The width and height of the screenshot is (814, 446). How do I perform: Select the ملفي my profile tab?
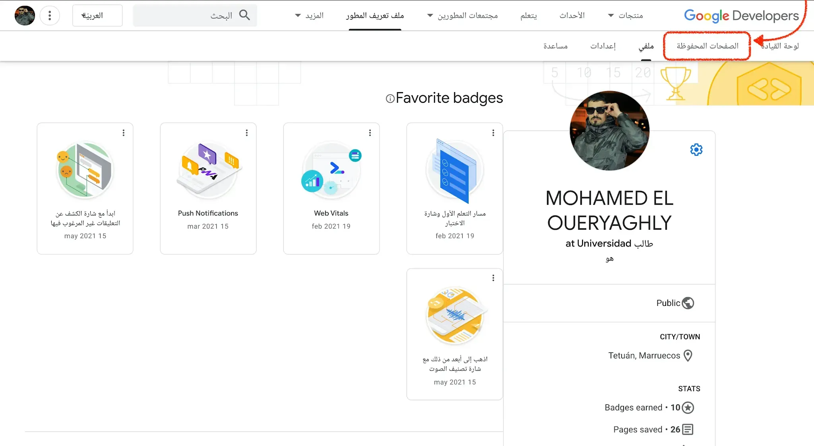(646, 46)
